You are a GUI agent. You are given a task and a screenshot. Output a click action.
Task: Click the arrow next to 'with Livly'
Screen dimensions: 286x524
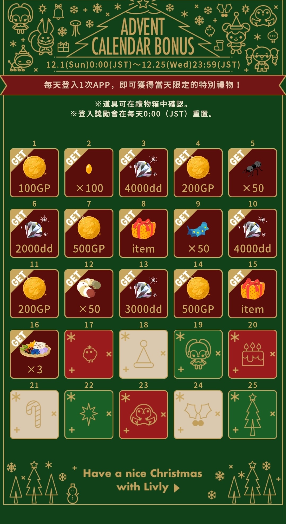177,488
